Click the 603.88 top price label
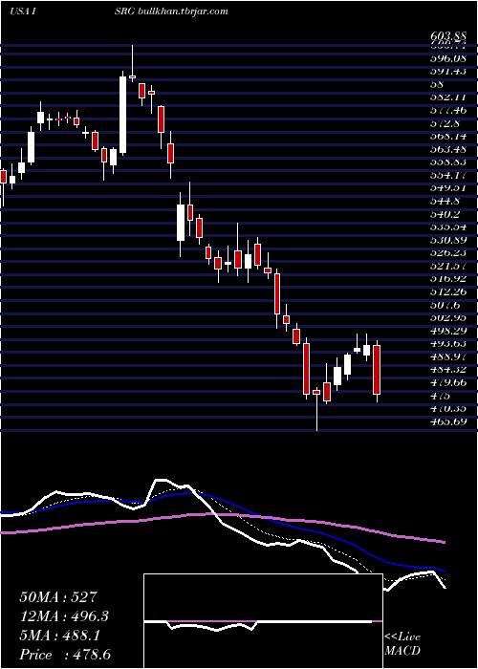478x669 pixels. (x=447, y=36)
